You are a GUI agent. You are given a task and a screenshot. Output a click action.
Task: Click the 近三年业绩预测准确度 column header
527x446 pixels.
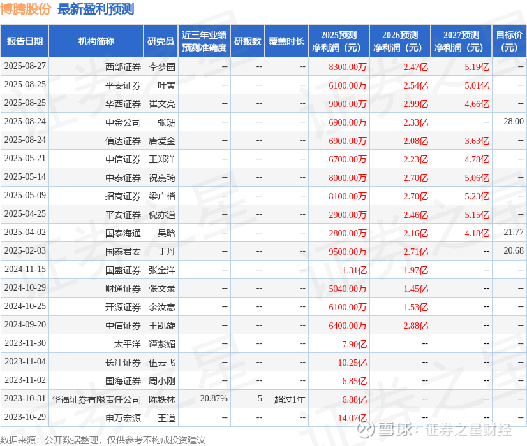(x=204, y=41)
